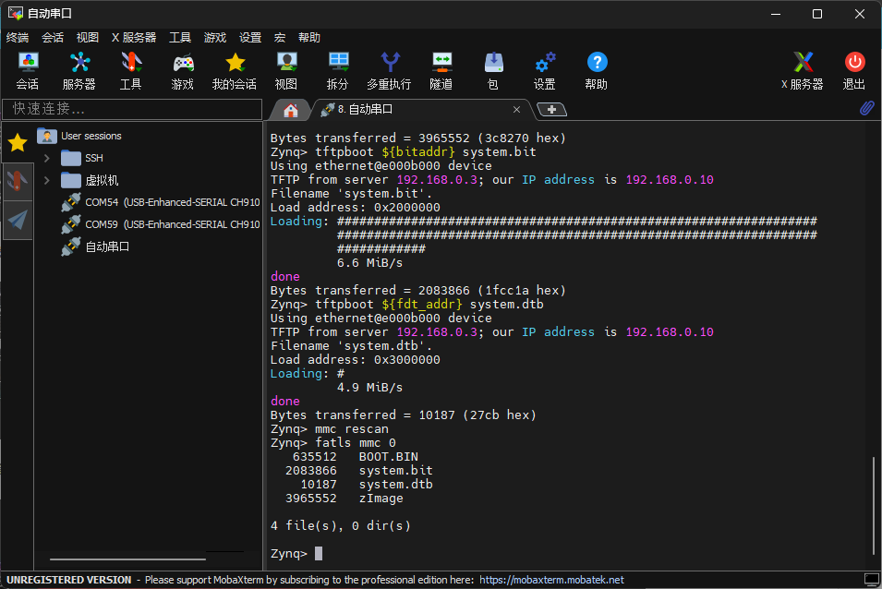Open a new tab with plus button
Image resolution: width=882 pixels, height=589 pixels.
[x=551, y=110]
